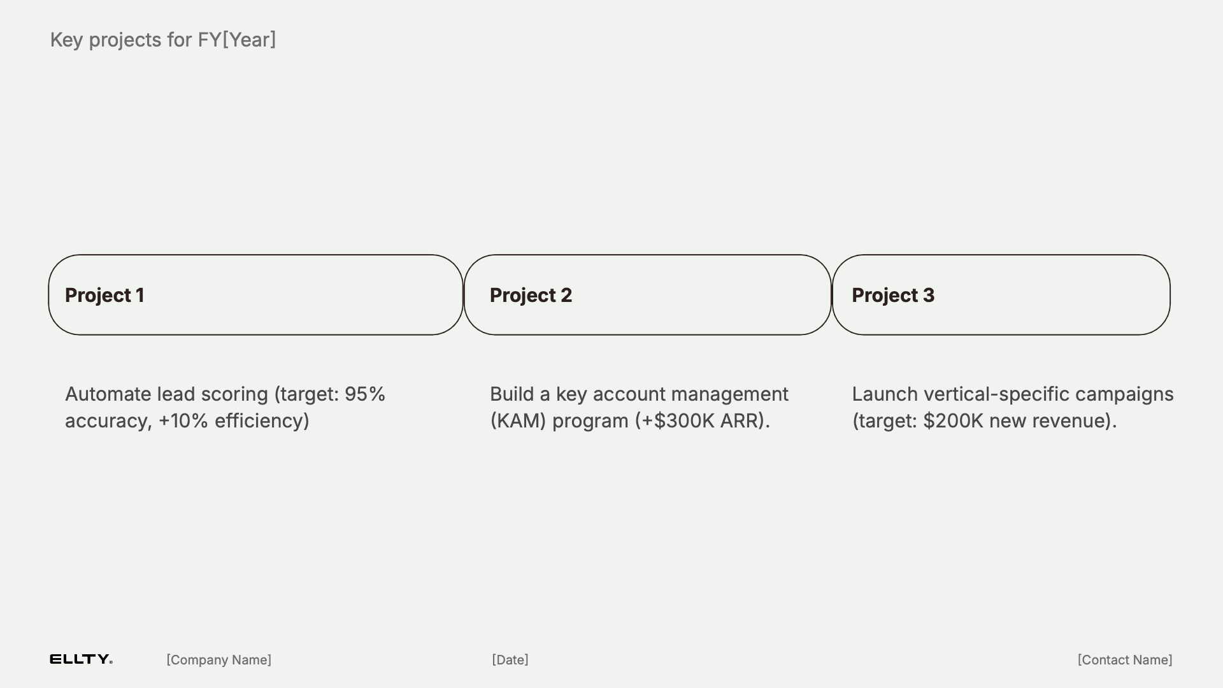The height and width of the screenshot is (688, 1223).
Task: Select the 'Project 3' heading text
Action: pos(893,295)
